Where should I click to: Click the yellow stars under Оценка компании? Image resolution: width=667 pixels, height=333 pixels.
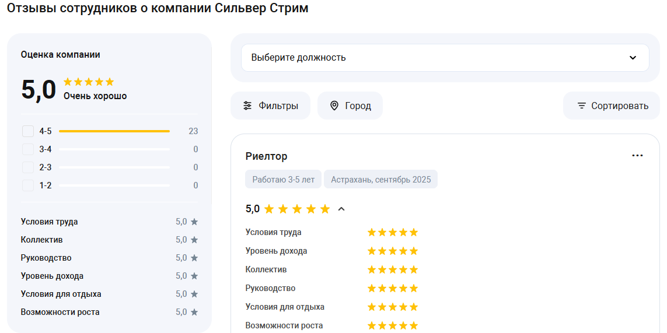89,82
